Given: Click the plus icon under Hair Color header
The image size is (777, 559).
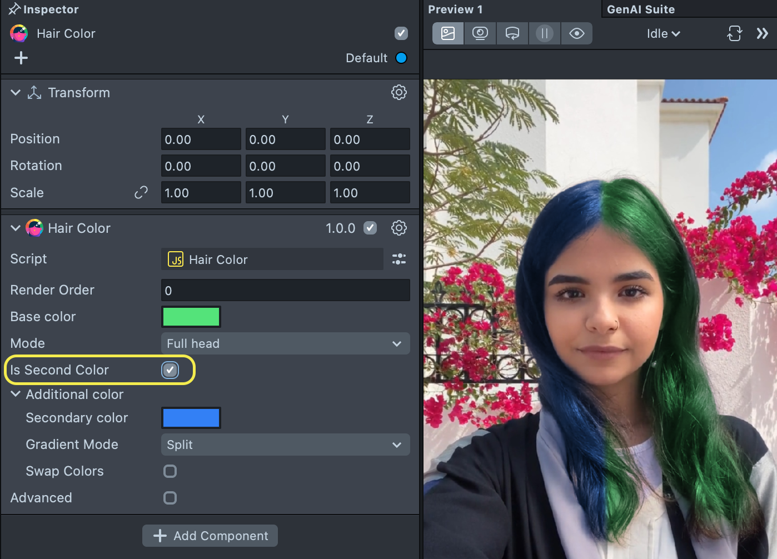Looking at the screenshot, I should pyautogui.click(x=21, y=58).
